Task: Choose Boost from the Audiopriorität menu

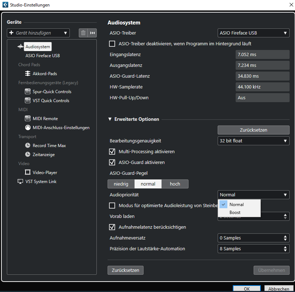Action: pyautogui.click(x=235, y=213)
